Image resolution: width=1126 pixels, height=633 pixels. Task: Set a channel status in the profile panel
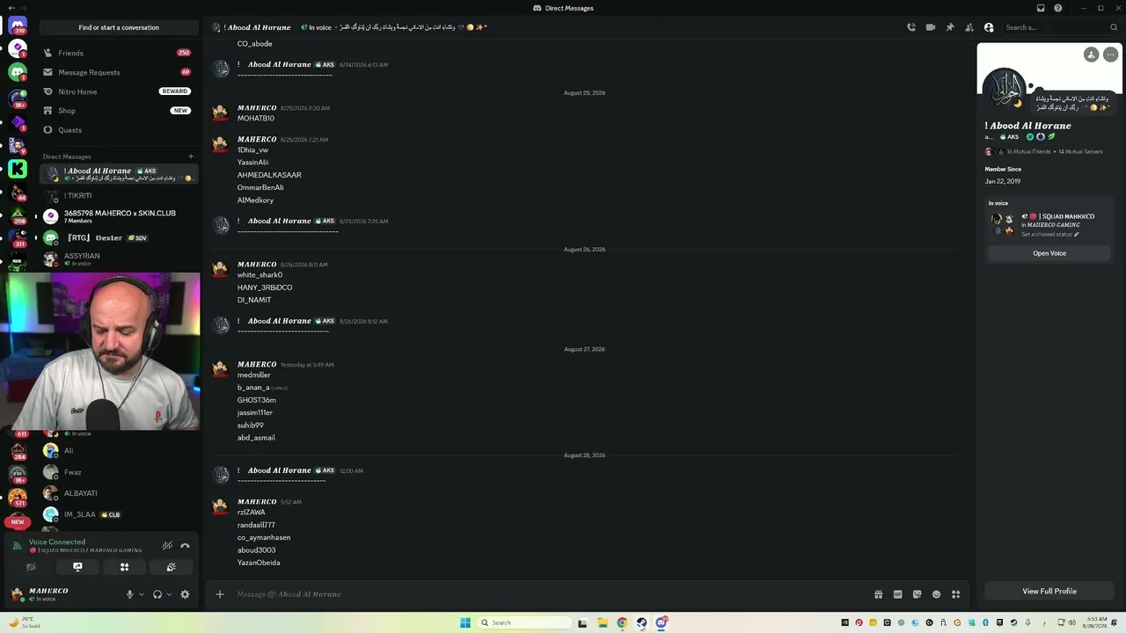(1050, 235)
